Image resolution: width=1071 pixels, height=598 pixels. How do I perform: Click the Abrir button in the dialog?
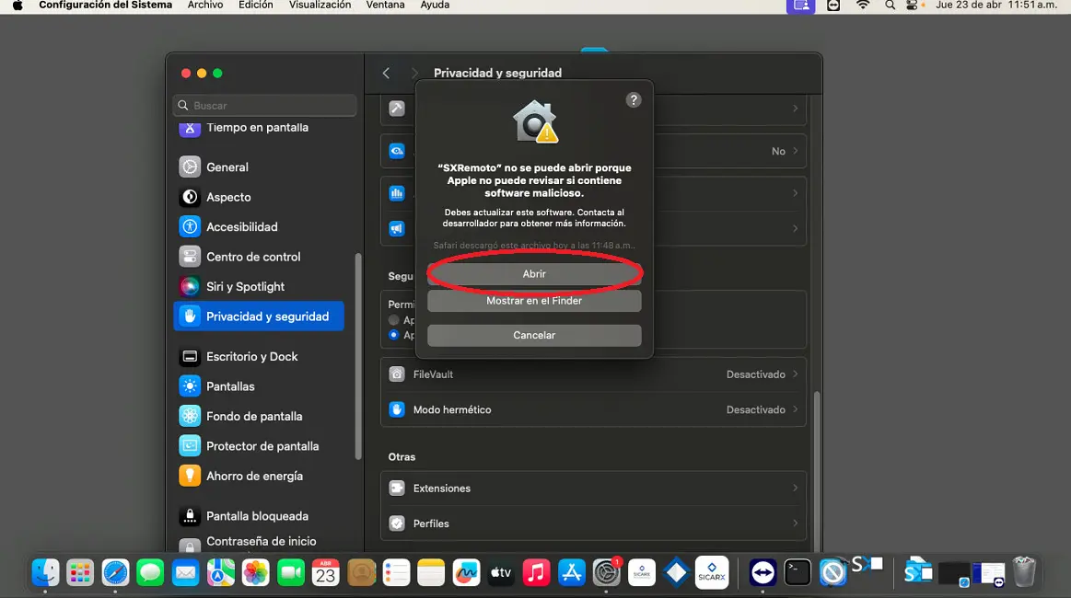tap(534, 274)
